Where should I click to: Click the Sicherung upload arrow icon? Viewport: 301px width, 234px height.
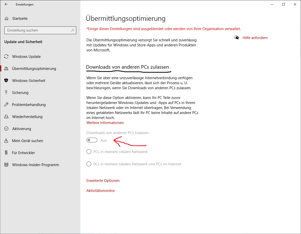(7, 93)
